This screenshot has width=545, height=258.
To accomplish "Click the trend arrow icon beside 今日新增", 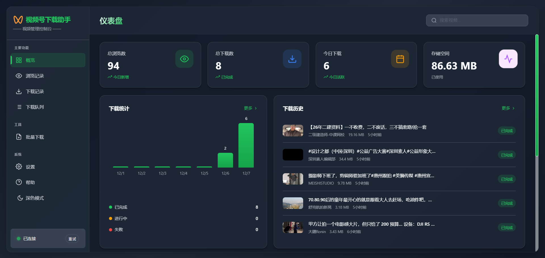I will [x=110, y=77].
